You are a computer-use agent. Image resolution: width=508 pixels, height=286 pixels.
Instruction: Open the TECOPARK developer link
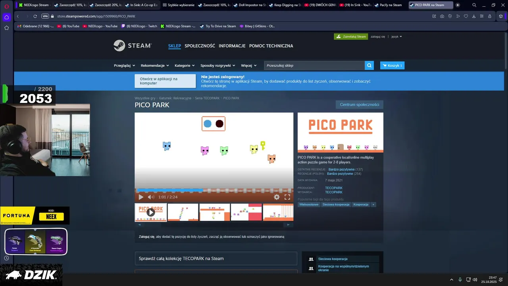[334, 188]
